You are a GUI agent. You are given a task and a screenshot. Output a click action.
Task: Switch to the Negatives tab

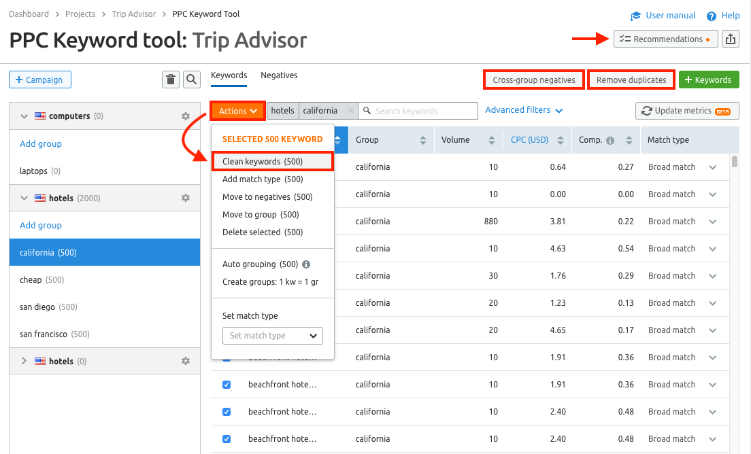point(279,75)
